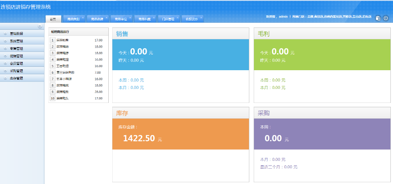Click 本周 weekly sales figure in 销售
Image resolution: width=393 pixels, height=184 pixels.
coord(131,80)
